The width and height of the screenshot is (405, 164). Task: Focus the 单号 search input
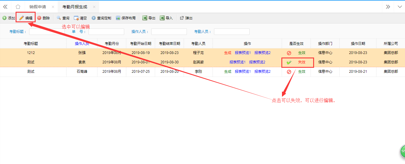(106, 32)
